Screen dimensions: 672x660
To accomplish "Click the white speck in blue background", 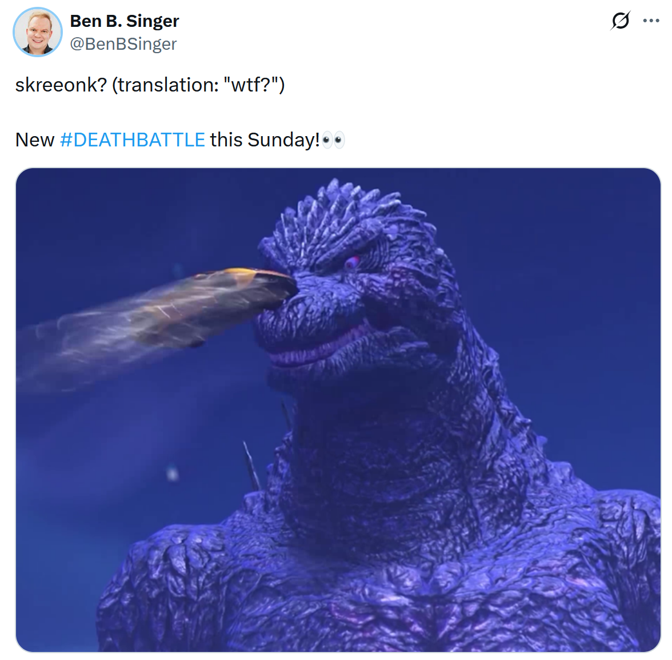I will (173, 474).
